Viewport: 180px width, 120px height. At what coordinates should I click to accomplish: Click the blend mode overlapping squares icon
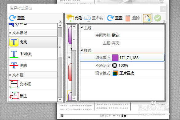115,73
